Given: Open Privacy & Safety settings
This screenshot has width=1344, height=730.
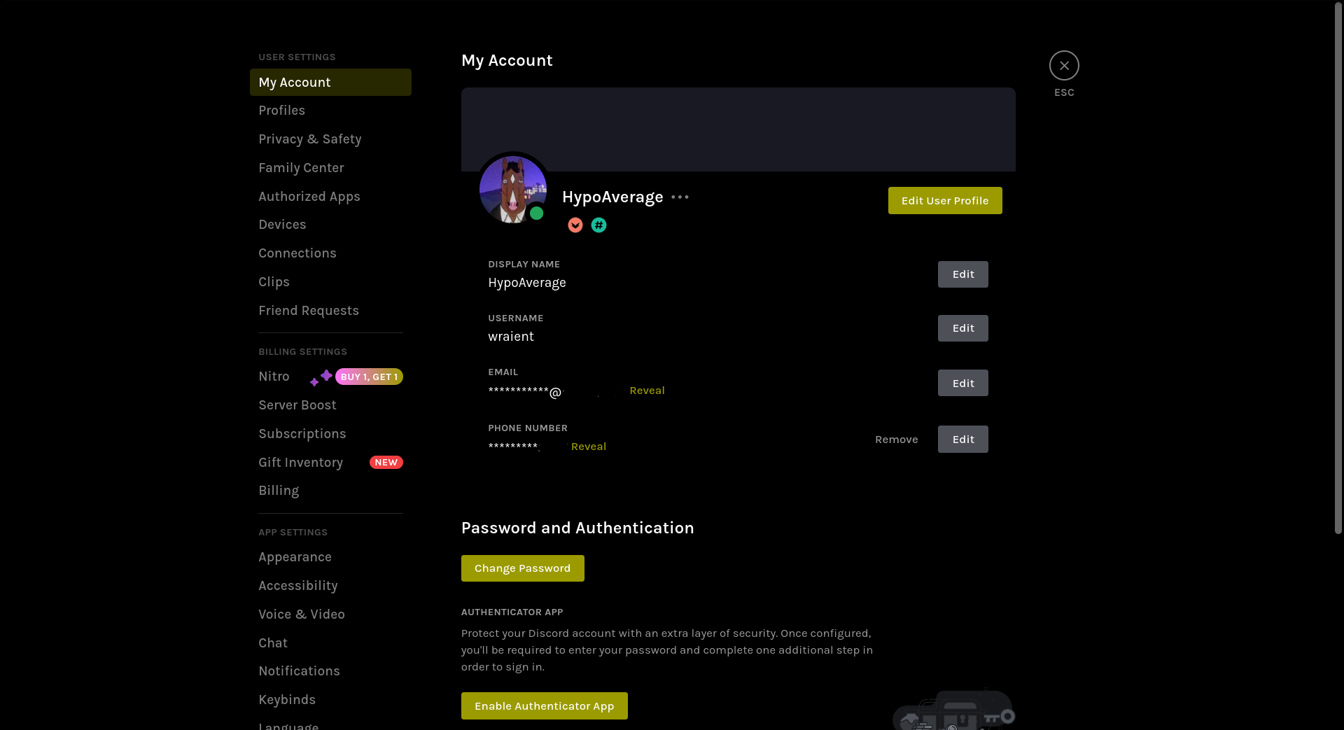Looking at the screenshot, I should (330, 139).
